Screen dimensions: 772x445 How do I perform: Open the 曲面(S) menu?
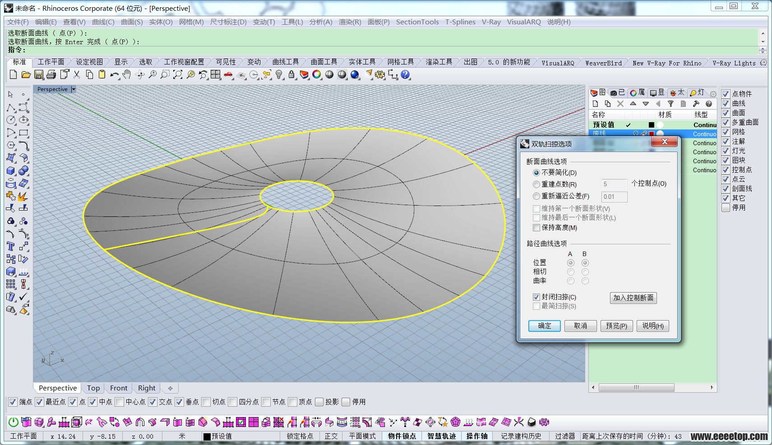click(x=132, y=22)
